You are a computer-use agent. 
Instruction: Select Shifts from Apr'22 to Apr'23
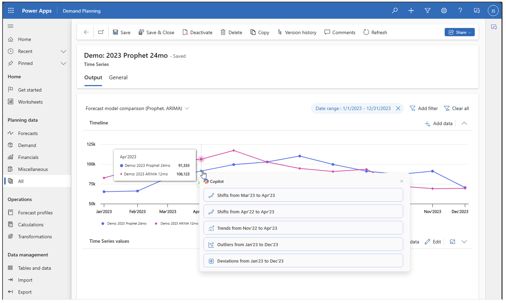coord(303,211)
